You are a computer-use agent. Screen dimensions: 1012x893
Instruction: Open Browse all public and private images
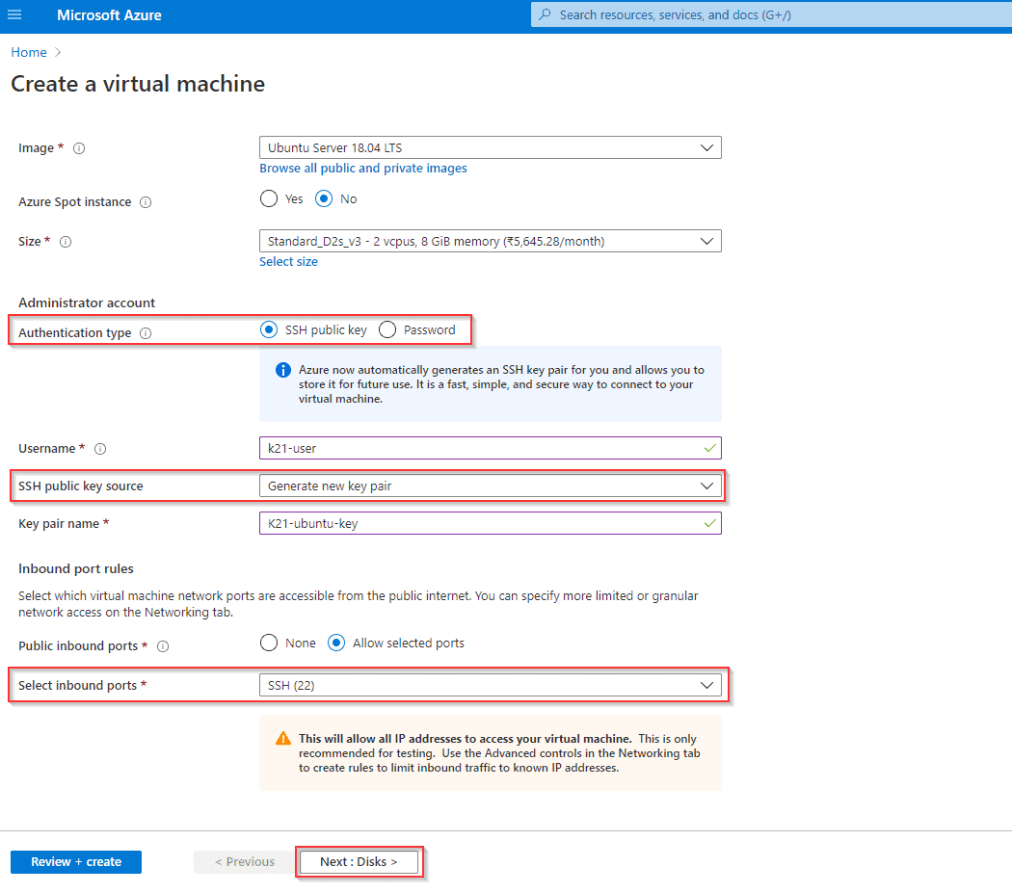click(363, 168)
